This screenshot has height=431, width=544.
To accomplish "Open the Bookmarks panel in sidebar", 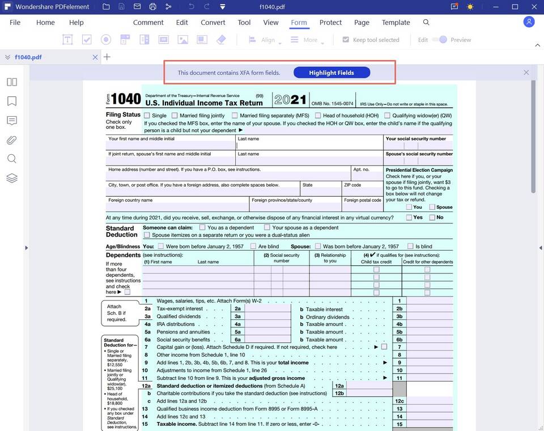I will pos(12,101).
